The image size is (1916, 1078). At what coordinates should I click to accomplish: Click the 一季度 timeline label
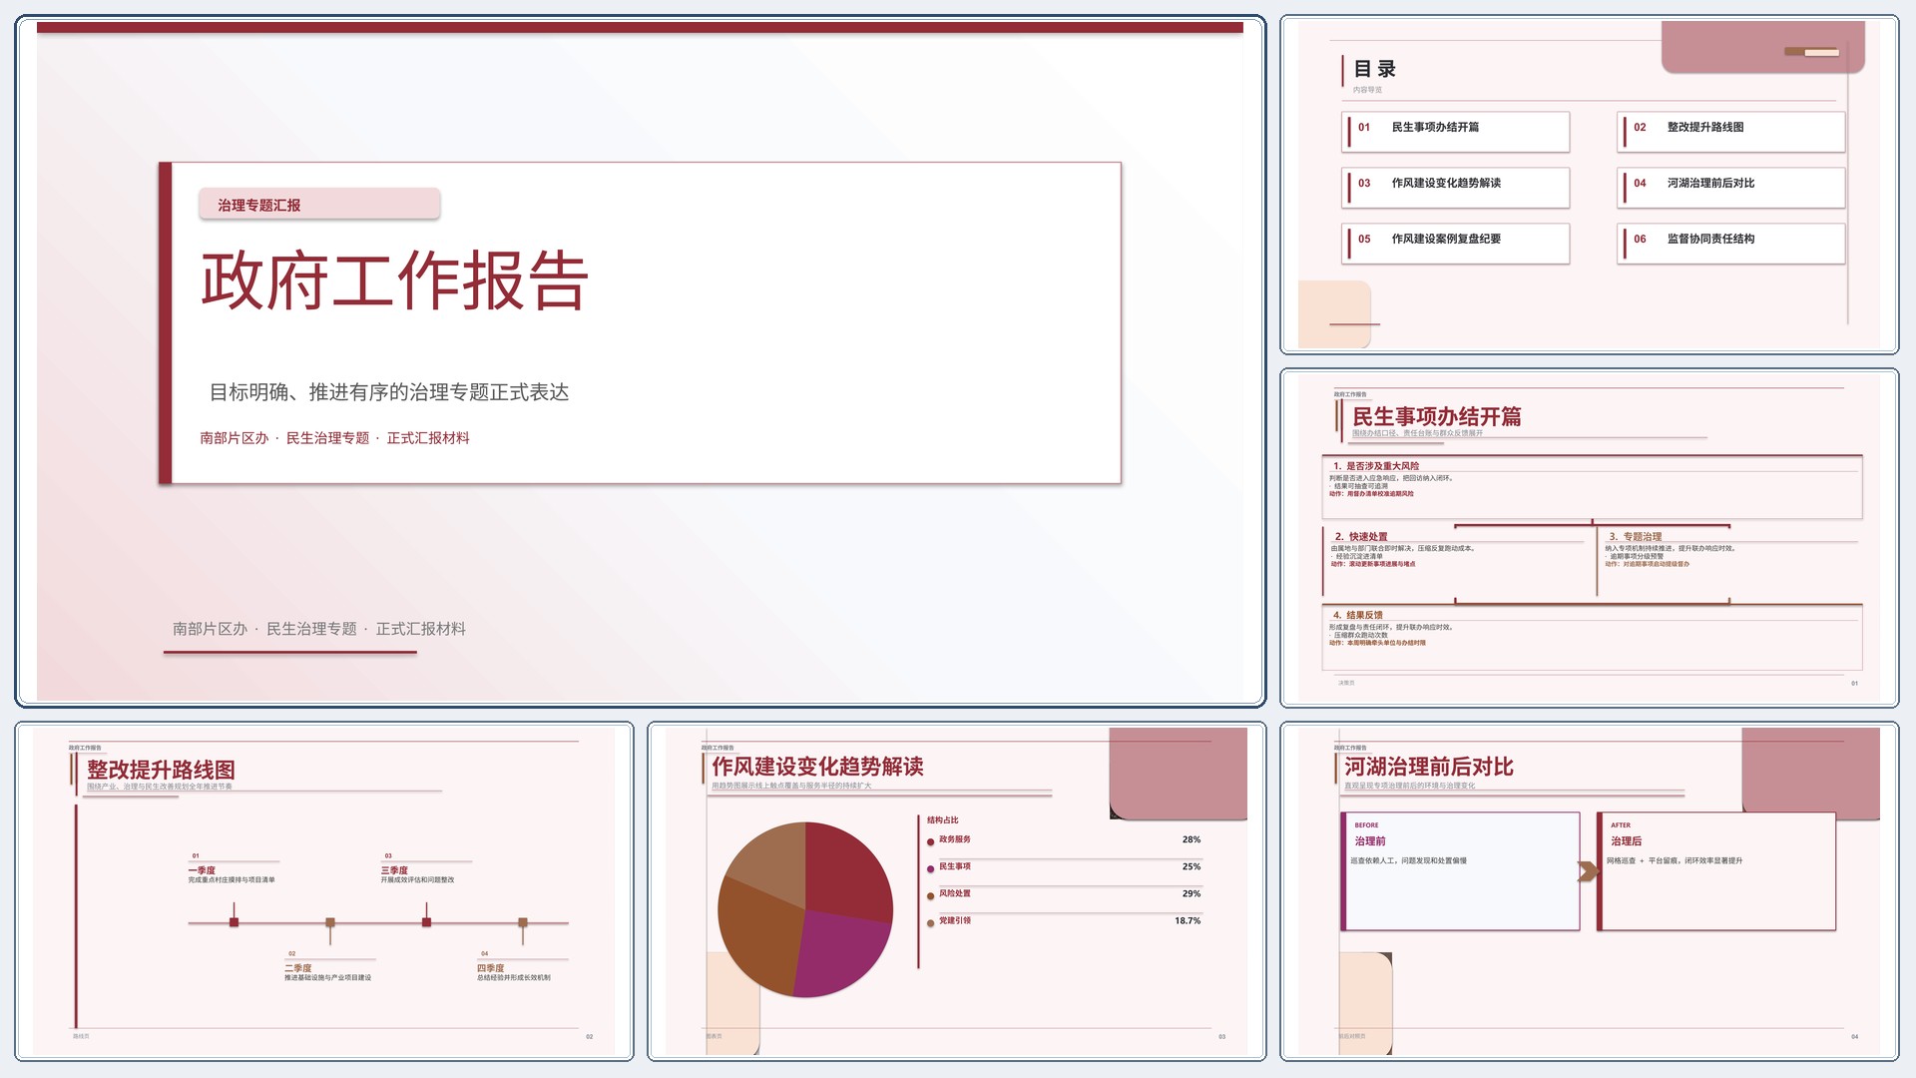point(202,870)
